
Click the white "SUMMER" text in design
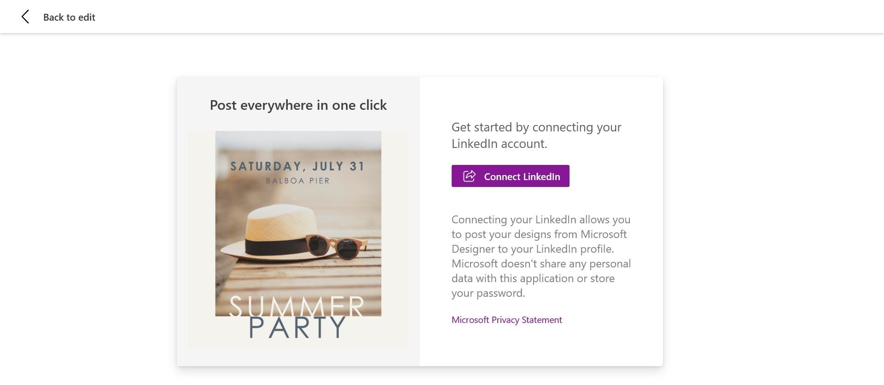(x=297, y=306)
